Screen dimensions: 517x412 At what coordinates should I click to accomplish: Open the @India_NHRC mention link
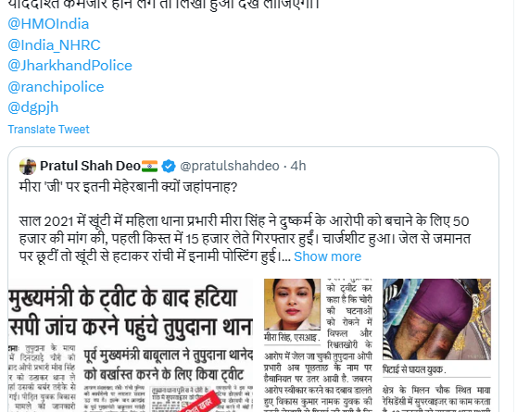(x=54, y=45)
